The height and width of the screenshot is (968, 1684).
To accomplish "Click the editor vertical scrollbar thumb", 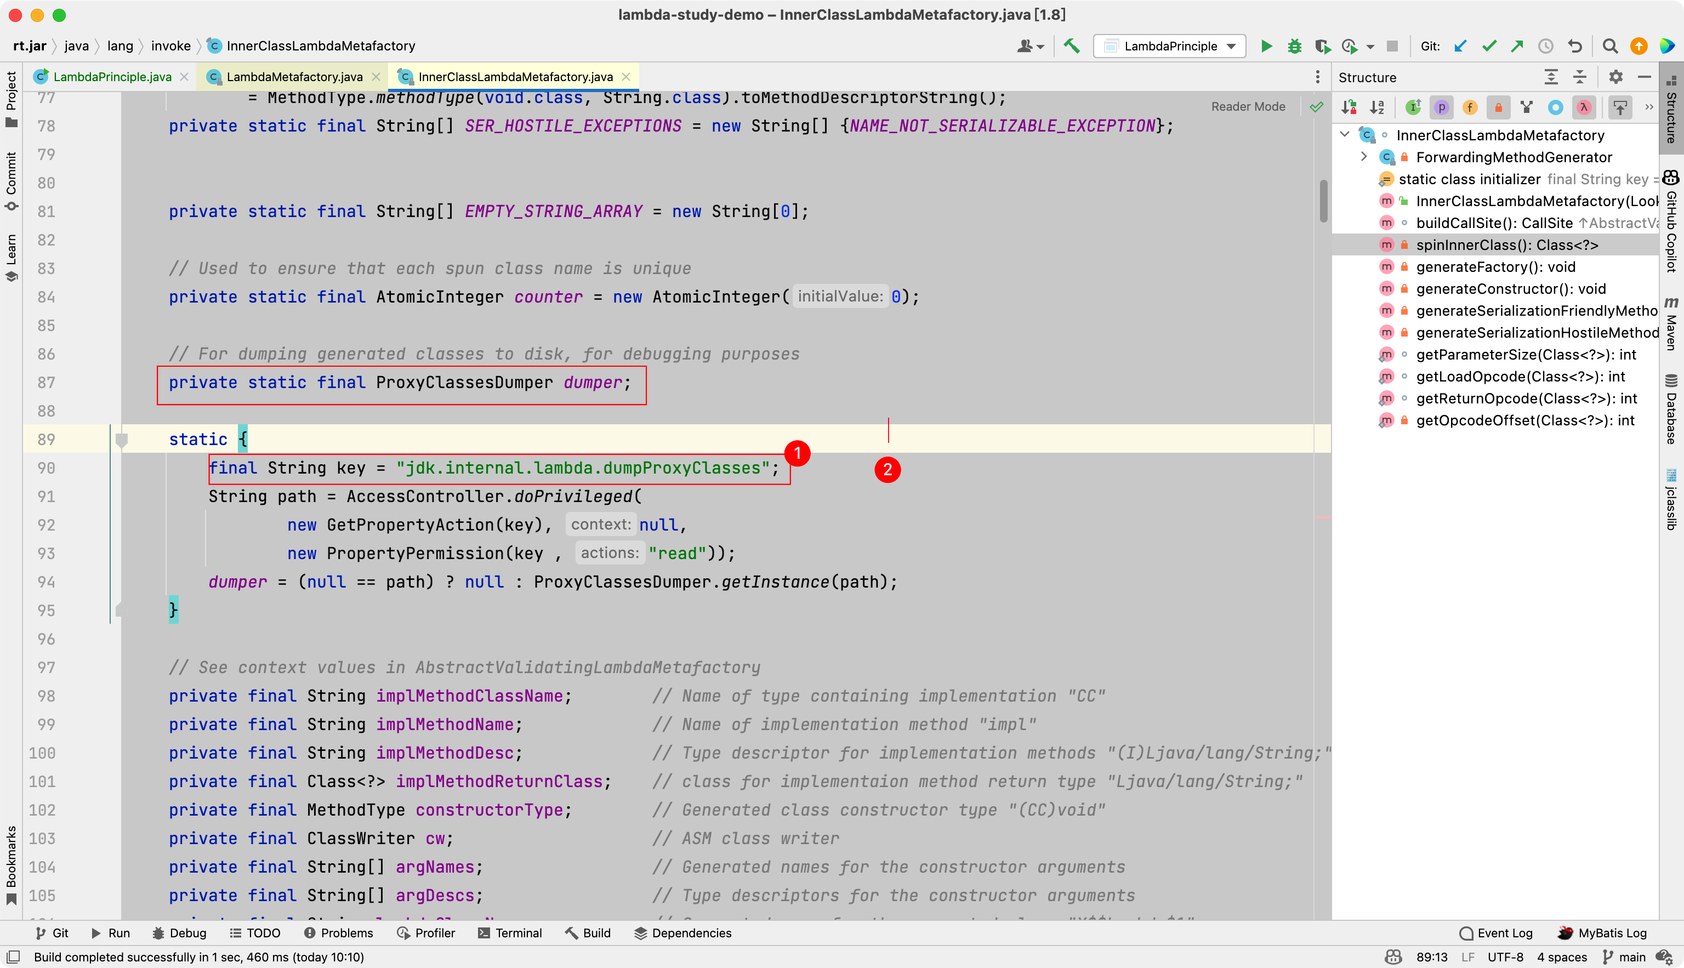I will pyautogui.click(x=1323, y=200).
